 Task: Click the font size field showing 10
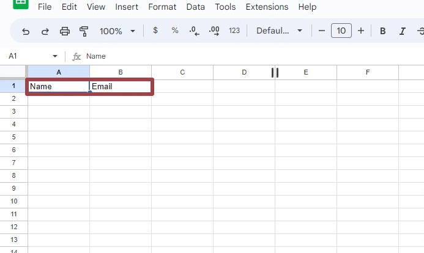pos(341,31)
